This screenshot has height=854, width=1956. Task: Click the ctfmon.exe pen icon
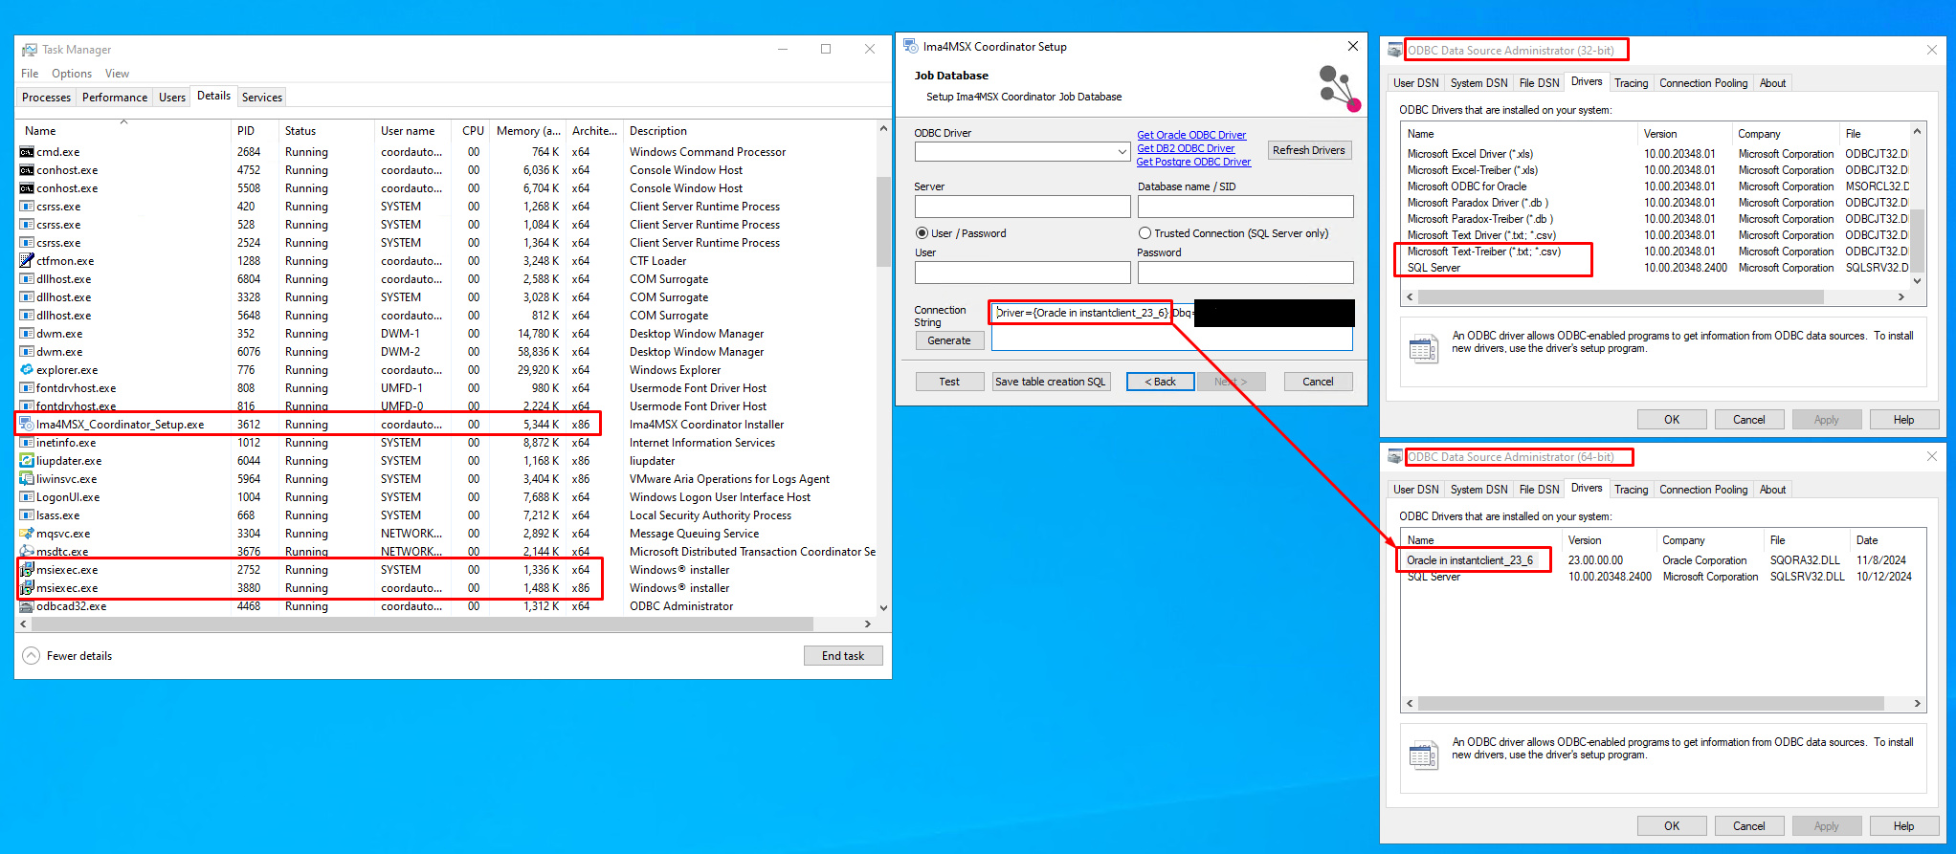pos(27,261)
